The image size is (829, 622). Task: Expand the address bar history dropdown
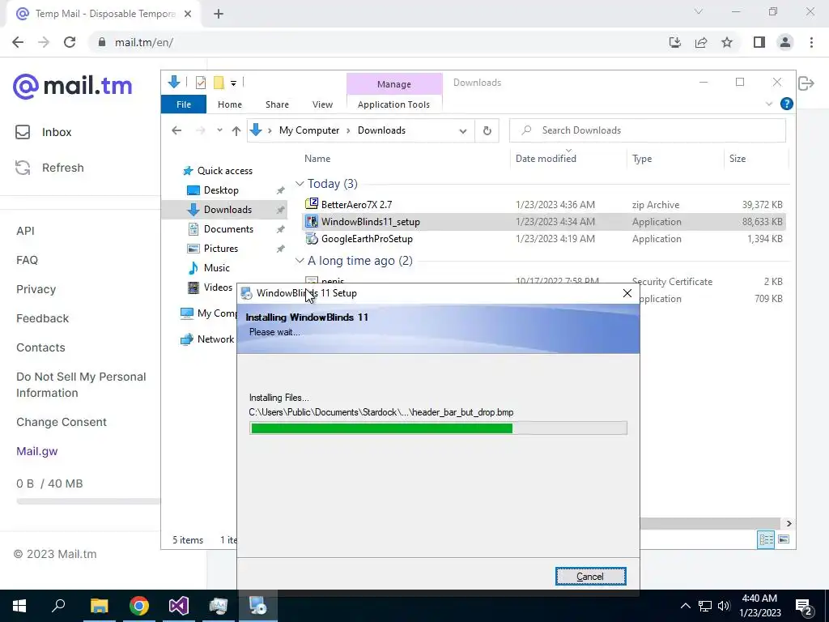(462, 130)
